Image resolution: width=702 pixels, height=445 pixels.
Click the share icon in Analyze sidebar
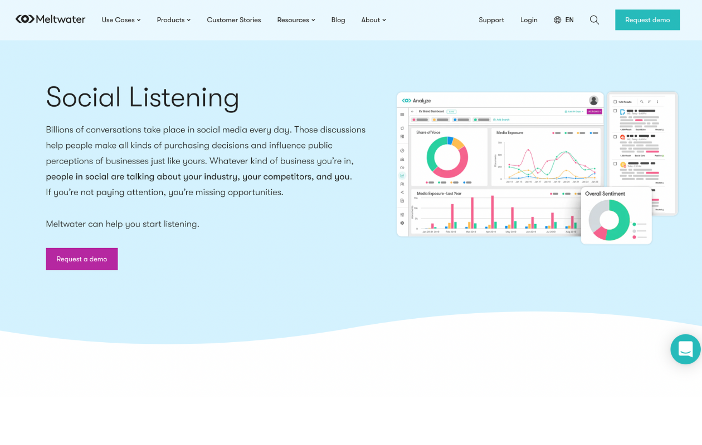(x=402, y=192)
